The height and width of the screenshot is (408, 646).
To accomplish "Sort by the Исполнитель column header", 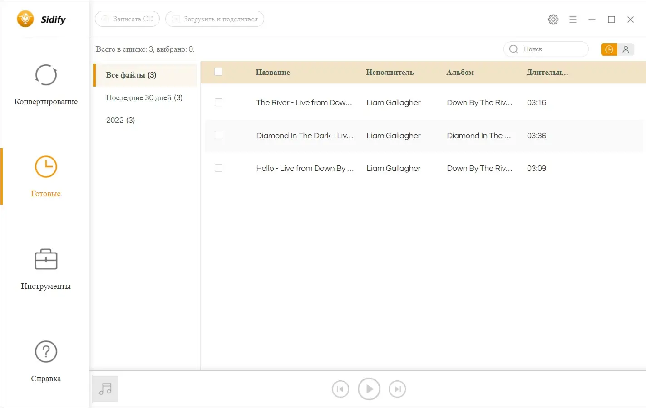I will (x=390, y=72).
